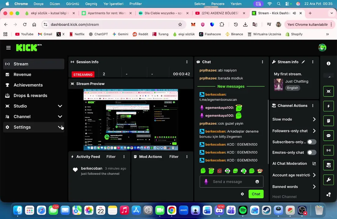
Task: Edit stream info with pencil icon
Action: (x=303, y=62)
